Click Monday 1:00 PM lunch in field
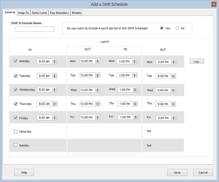The height and width of the screenshot is (182, 219). (x=127, y=61)
